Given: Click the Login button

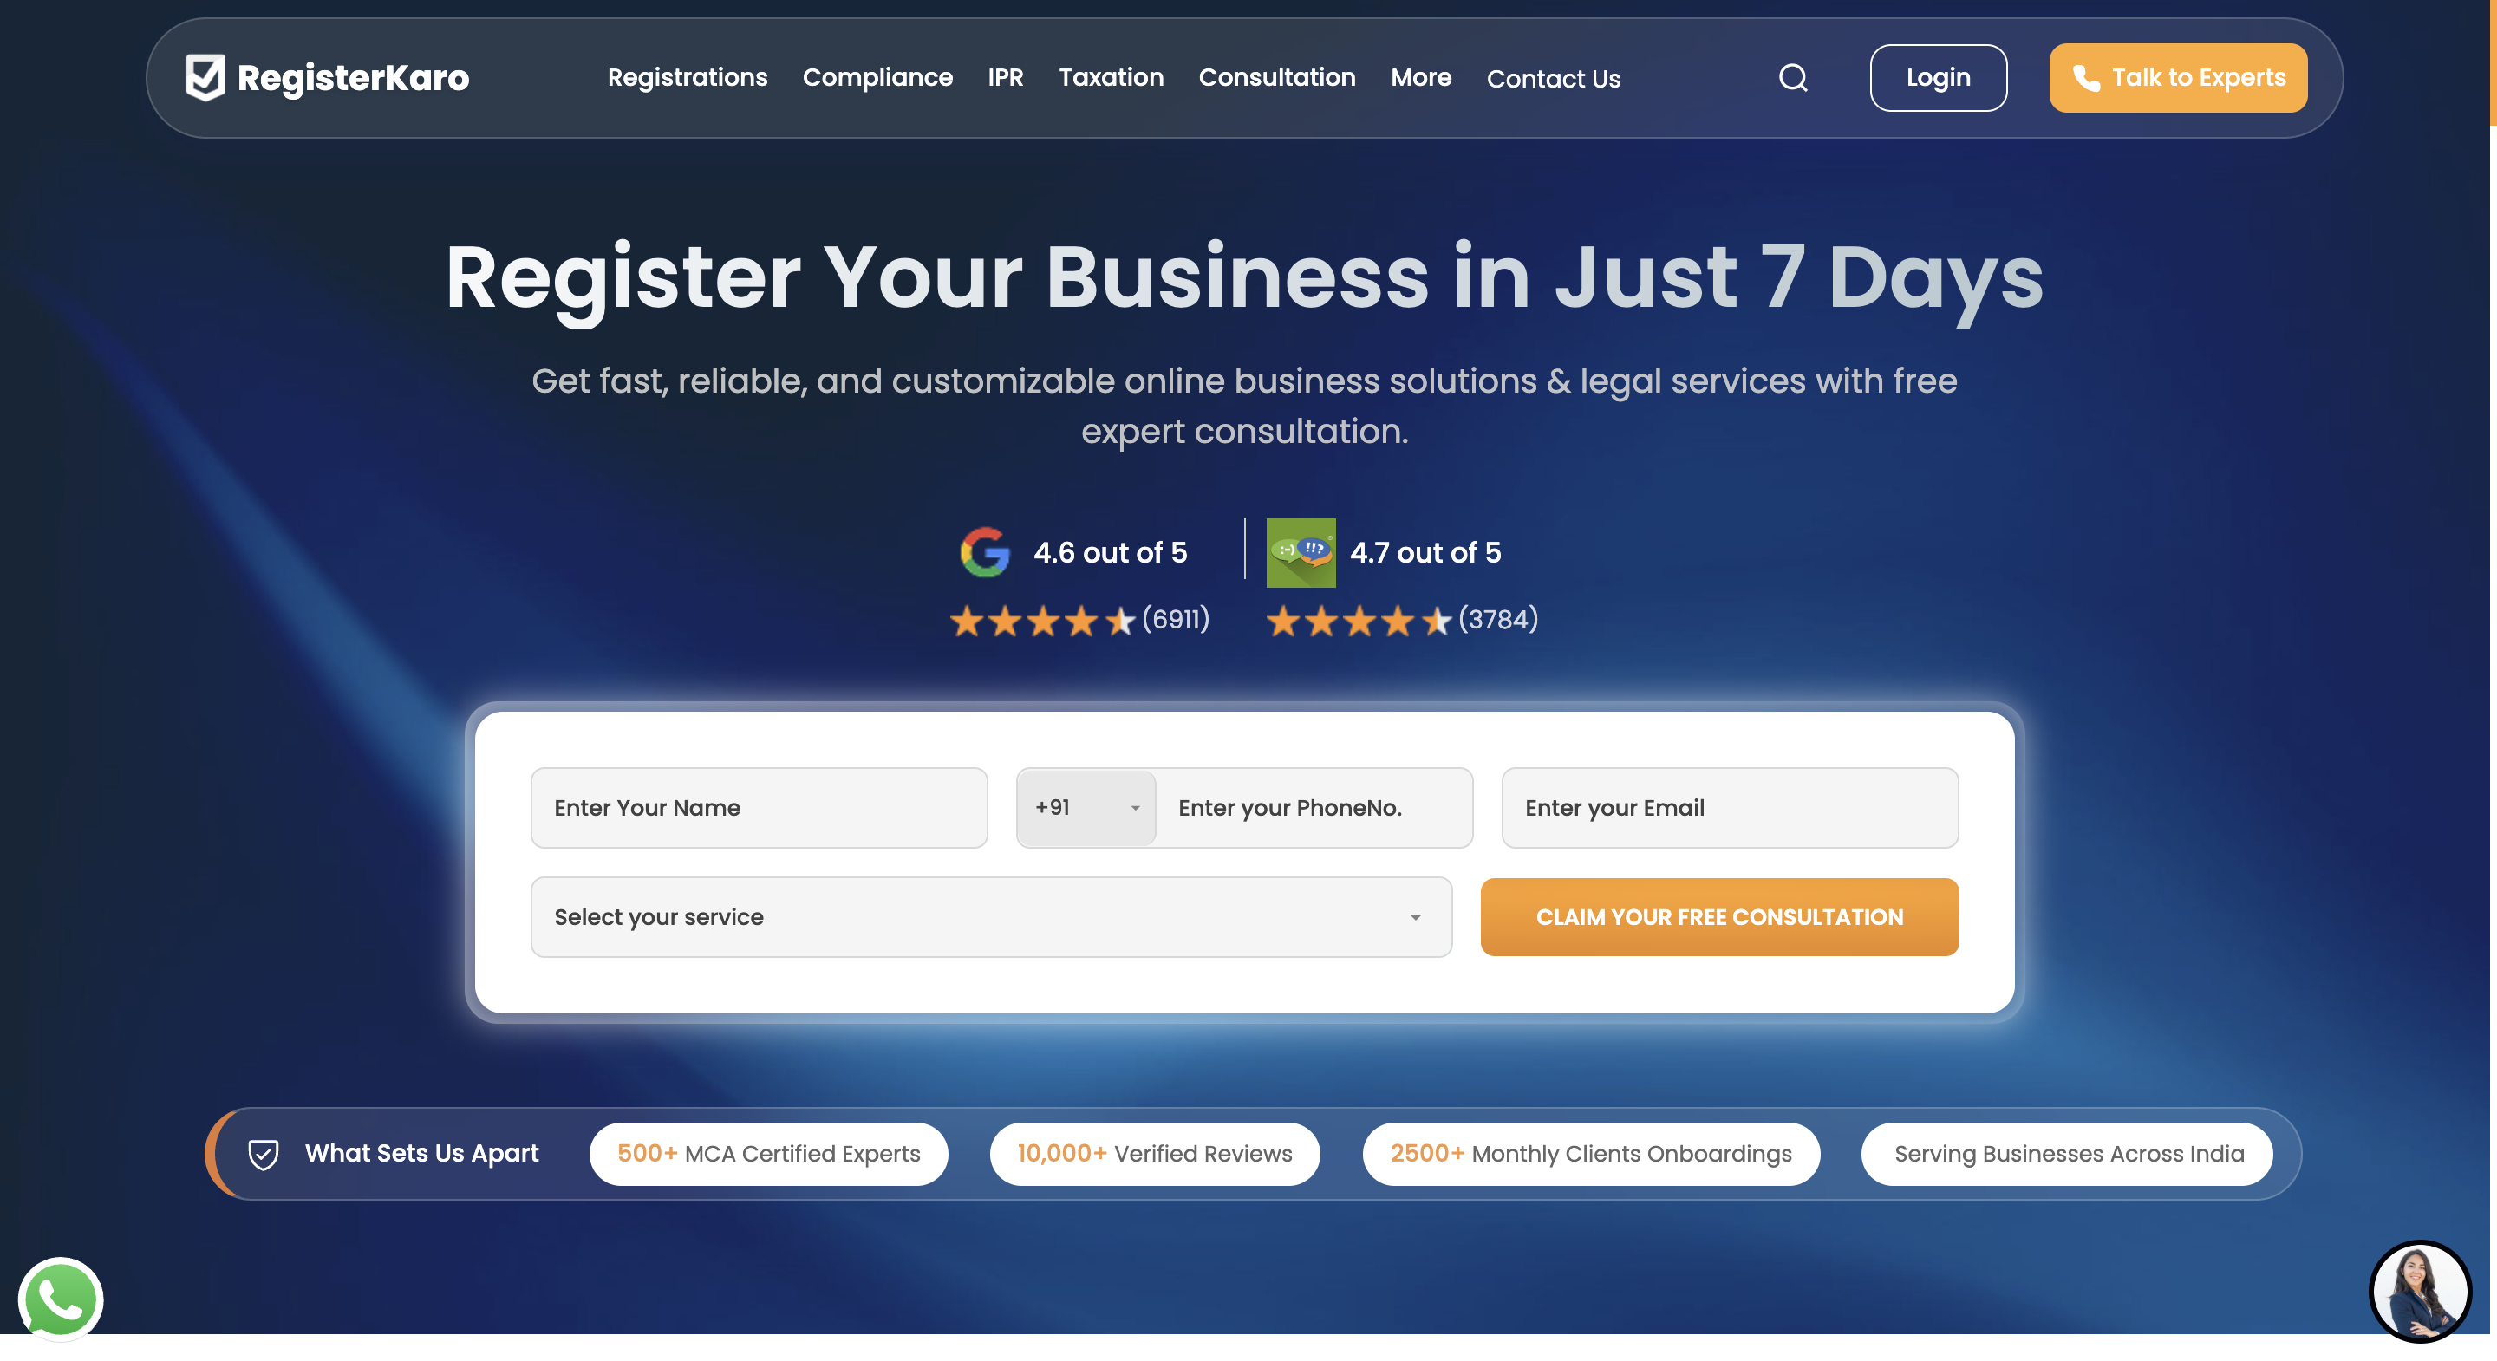Looking at the screenshot, I should pos(1938,77).
